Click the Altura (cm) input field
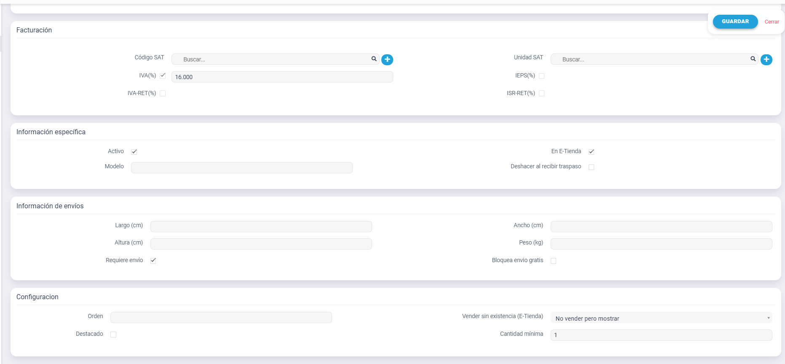This screenshot has height=364, width=785. [261, 244]
